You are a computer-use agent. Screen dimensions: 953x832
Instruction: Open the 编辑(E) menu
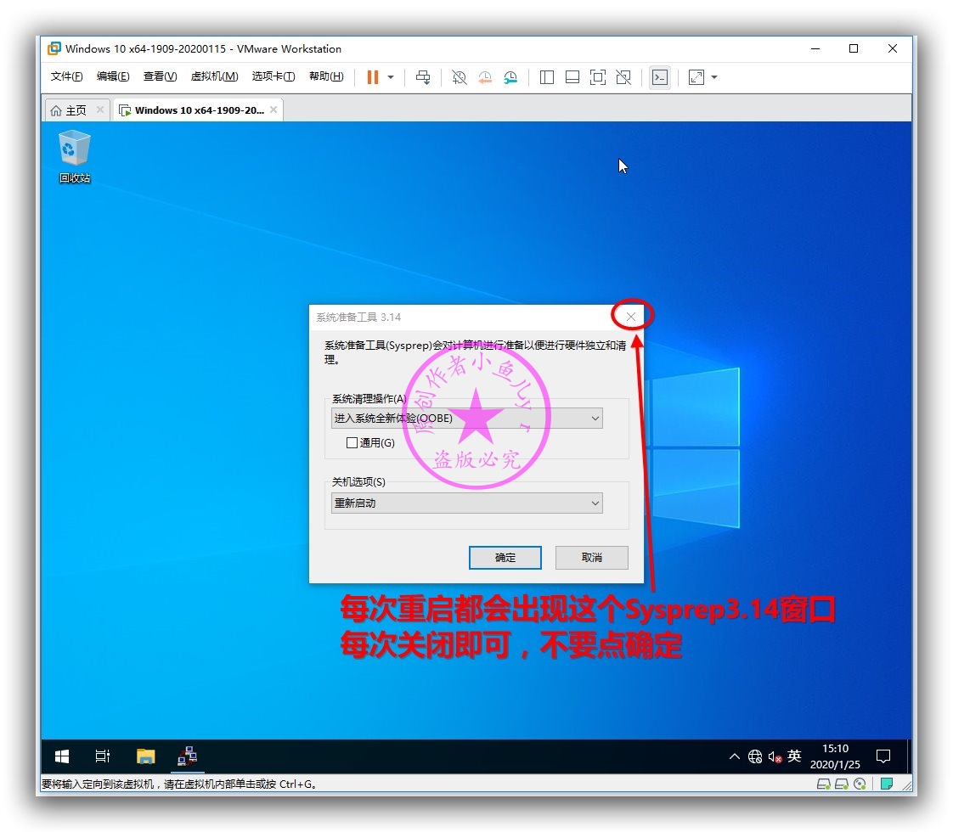[113, 76]
